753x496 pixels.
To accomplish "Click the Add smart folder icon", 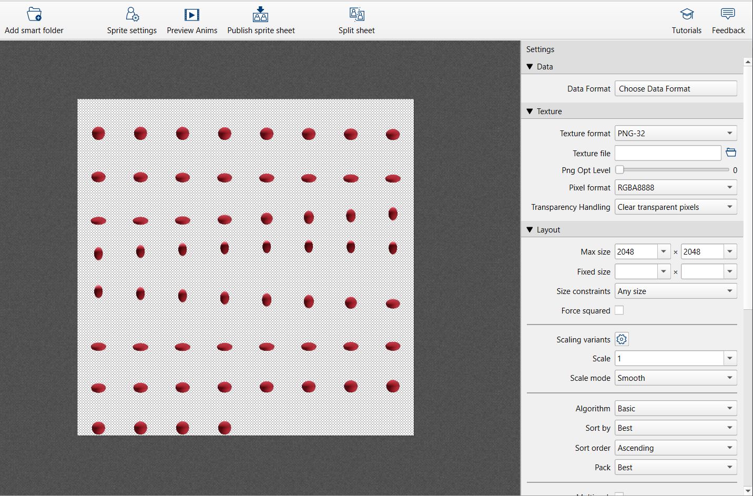I will [x=34, y=14].
